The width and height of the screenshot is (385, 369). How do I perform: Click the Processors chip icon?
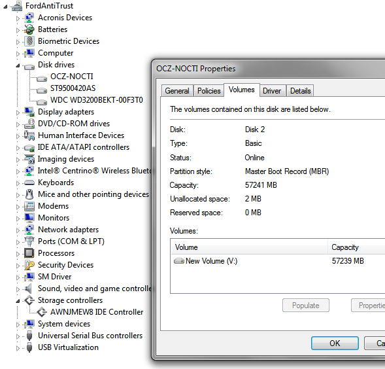point(29,253)
